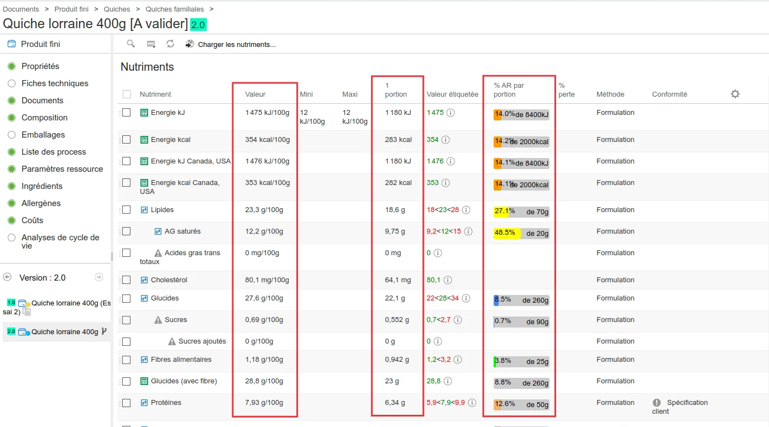Click the grid icon next to Energie kcal
This screenshot has height=427, width=769.
point(144,140)
